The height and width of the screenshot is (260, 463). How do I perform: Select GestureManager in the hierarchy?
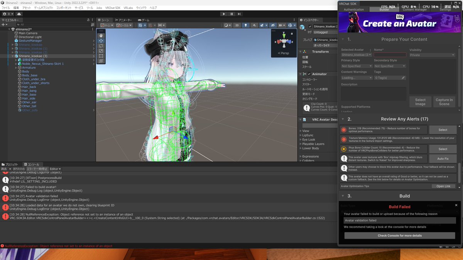[x=30, y=40]
